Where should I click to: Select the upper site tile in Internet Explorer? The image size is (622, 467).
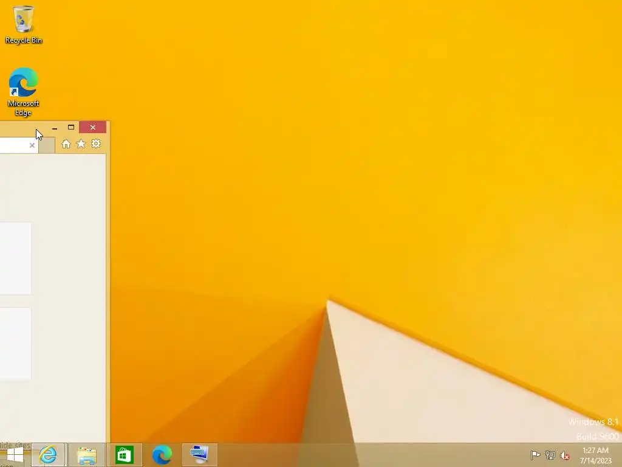click(x=15, y=258)
